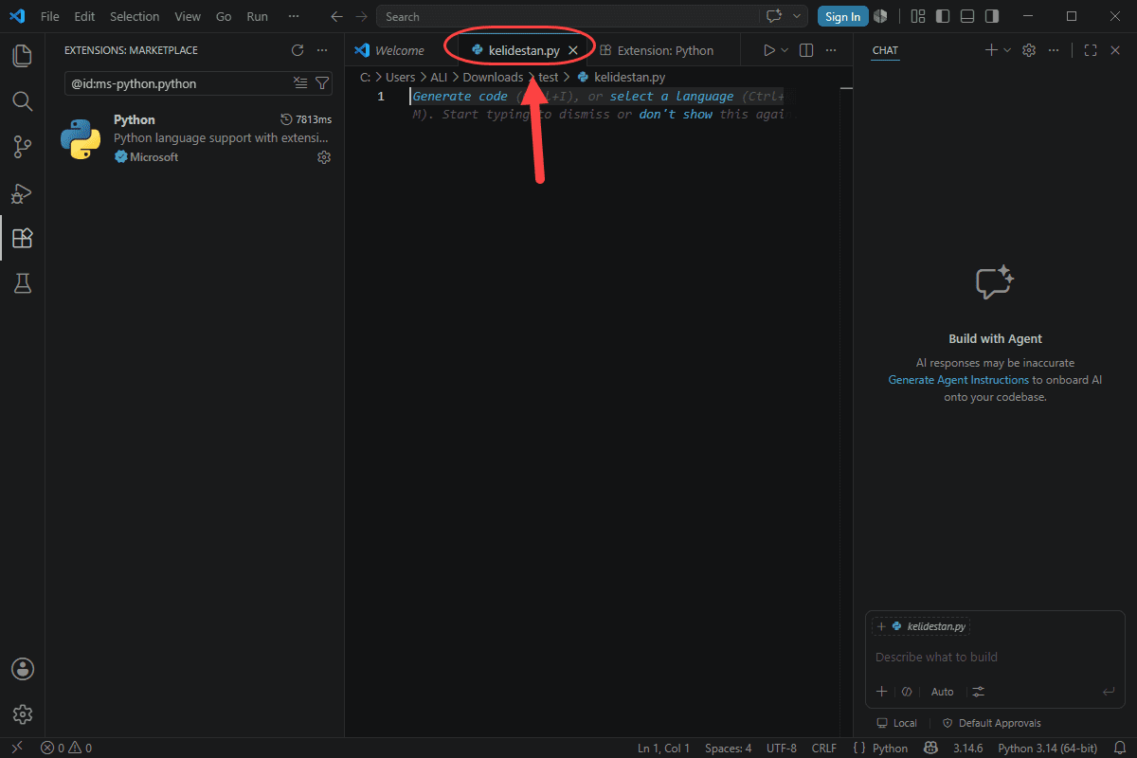Click the title bar Search box
The height and width of the screenshot is (758, 1137).
coord(568,16)
